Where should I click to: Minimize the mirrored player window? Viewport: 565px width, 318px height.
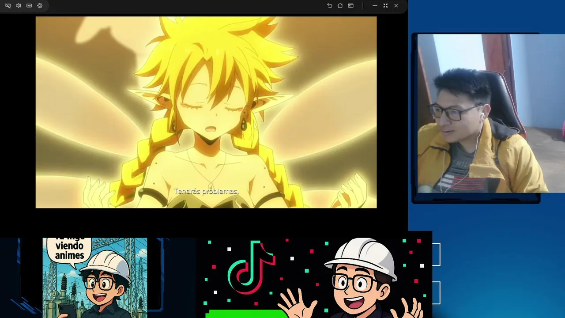pos(375,6)
